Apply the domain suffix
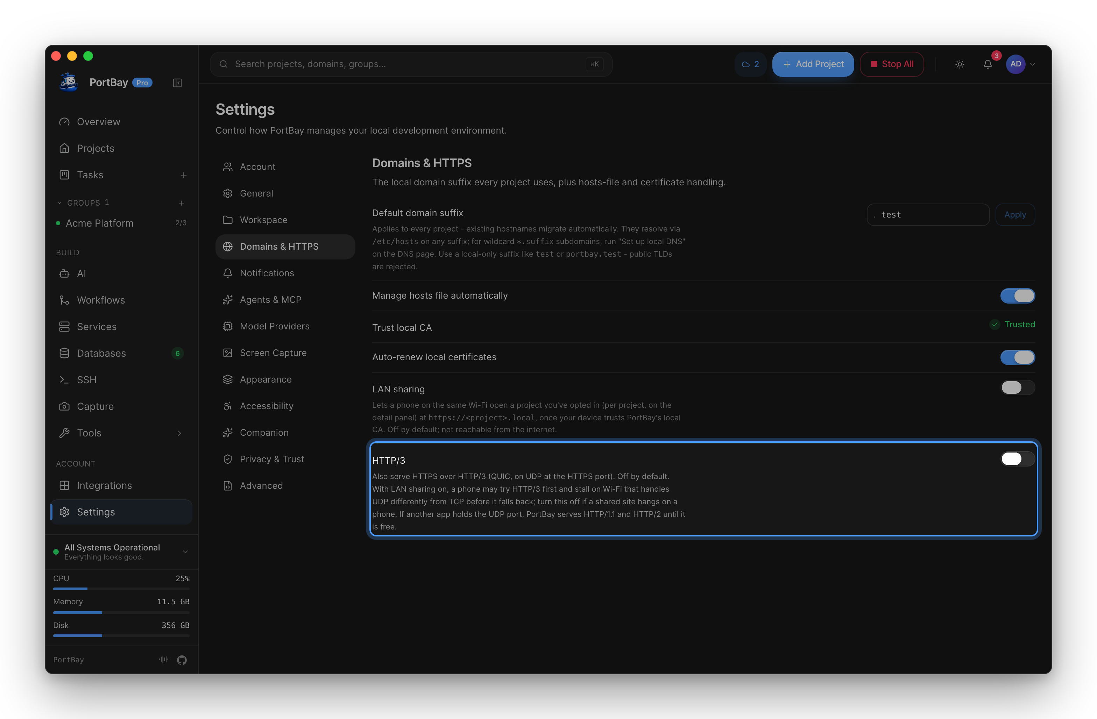This screenshot has width=1097, height=719. (x=1015, y=215)
